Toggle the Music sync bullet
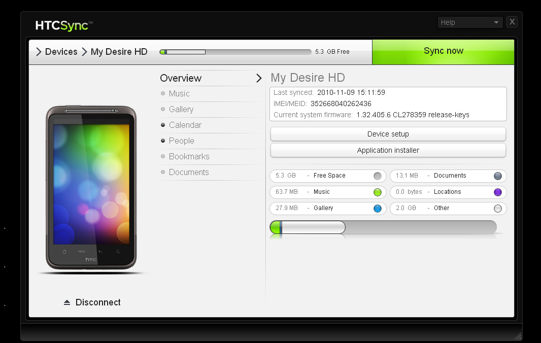The height and width of the screenshot is (343, 541). [163, 93]
